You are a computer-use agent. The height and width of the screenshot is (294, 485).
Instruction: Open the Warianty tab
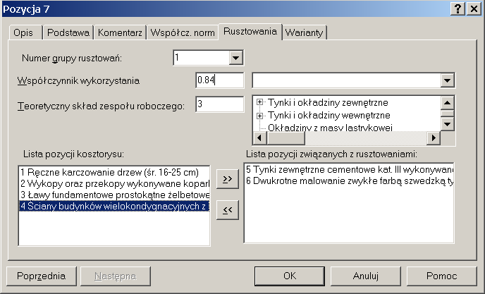[x=305, y=33]
